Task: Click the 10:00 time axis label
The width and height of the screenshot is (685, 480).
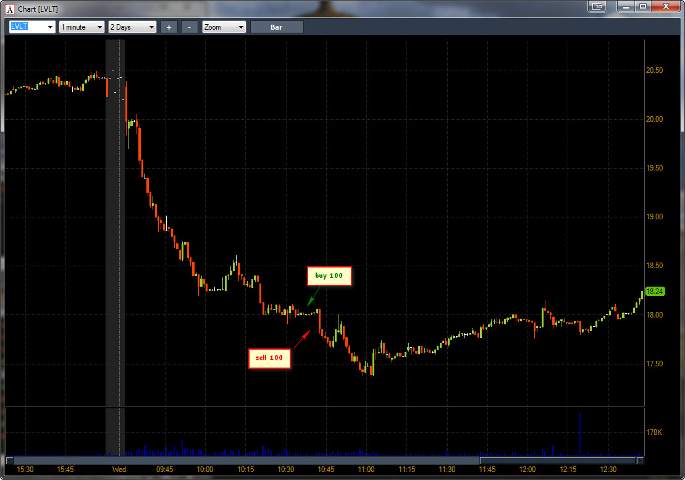Action: click(205, 469)
